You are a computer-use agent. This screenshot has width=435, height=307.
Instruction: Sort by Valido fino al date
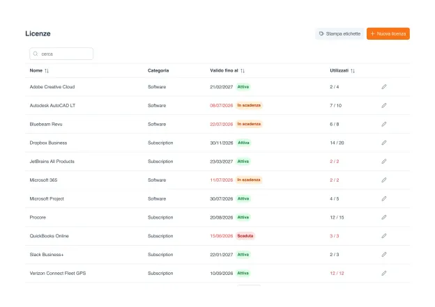[243, 70]
